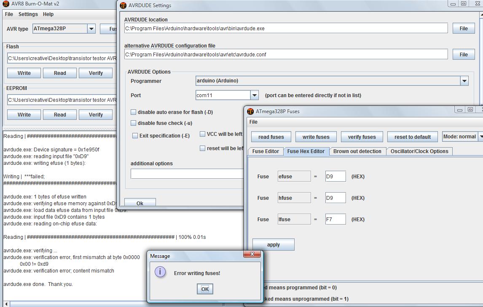
Task: Click the additional options text field
Action: tap(187, 174)
